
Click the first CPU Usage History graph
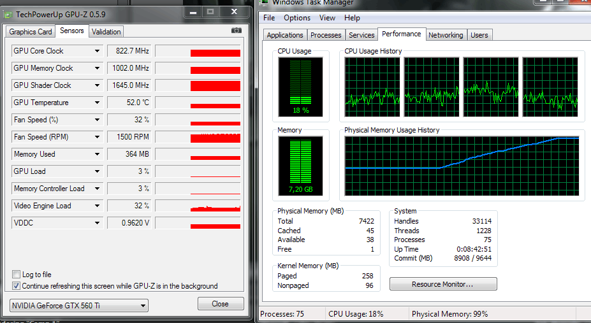click(x=372, y=87)
